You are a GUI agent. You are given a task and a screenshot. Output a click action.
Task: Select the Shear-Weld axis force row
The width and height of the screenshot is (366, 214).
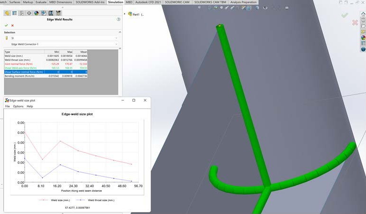(46, 68)
